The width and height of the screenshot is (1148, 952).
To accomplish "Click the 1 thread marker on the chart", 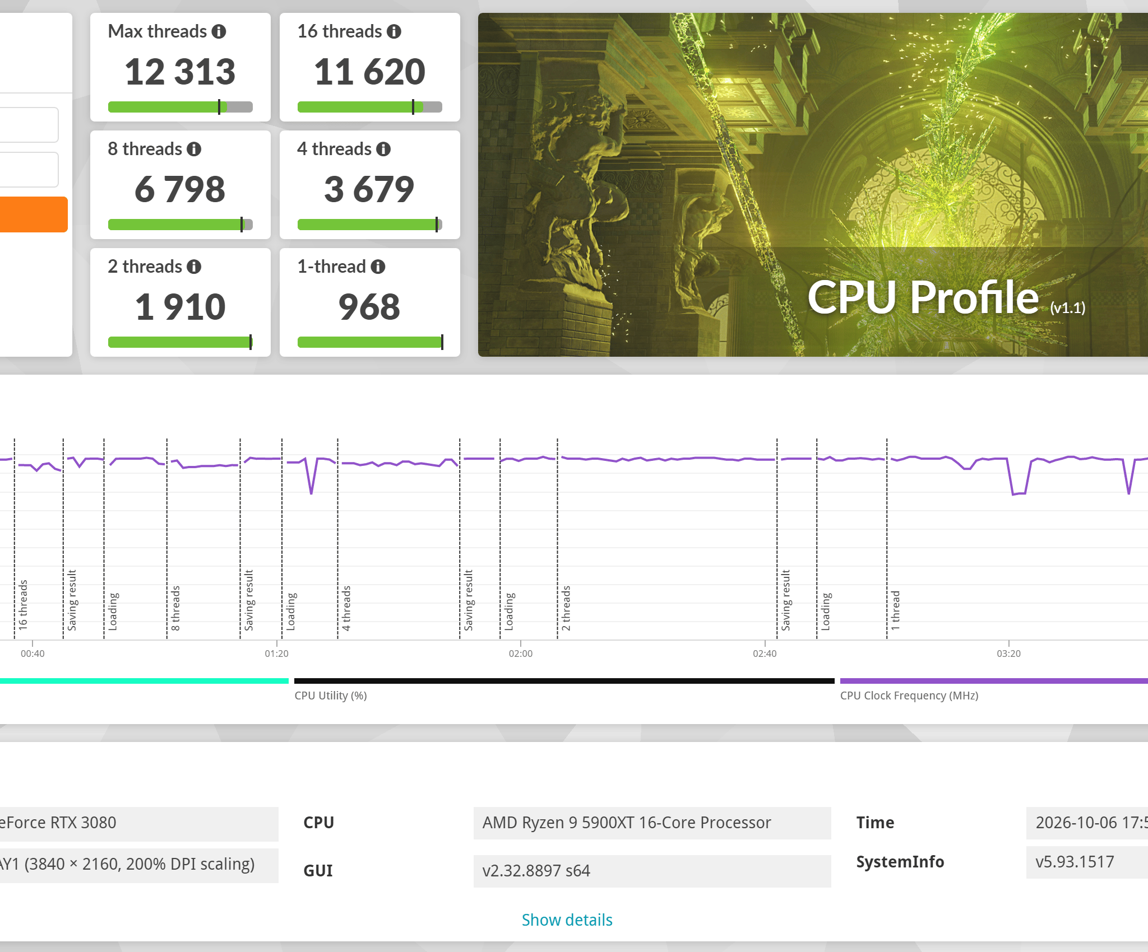I will coord(896,610).
